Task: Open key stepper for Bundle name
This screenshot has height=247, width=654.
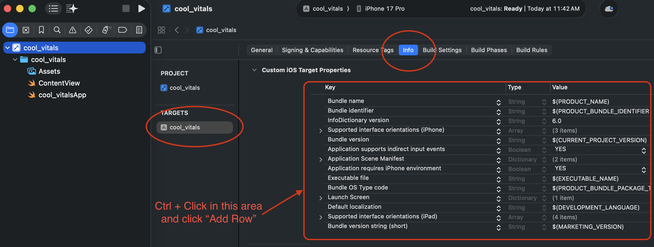Action: point(498,102)
